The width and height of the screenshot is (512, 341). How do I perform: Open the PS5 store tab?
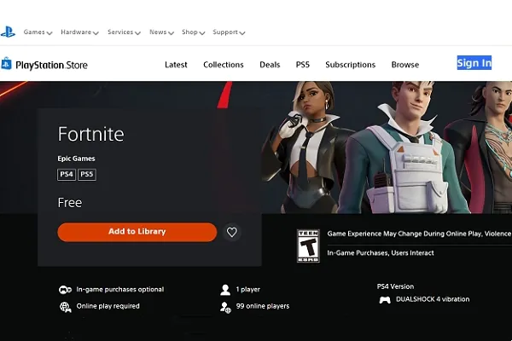(303, 65)
